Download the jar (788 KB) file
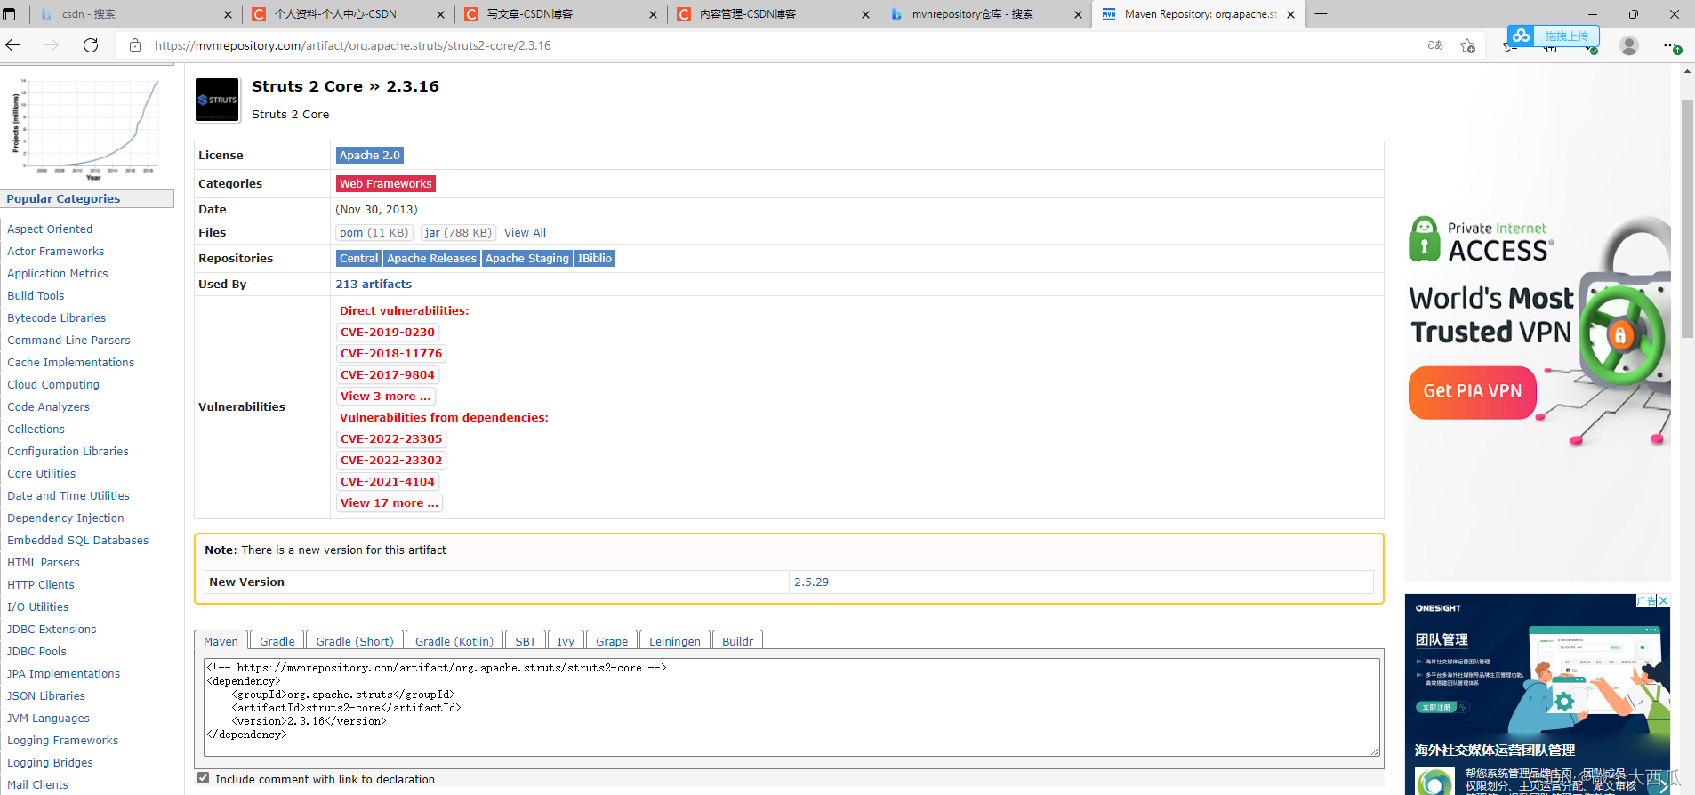1695x795 pixels. 458,232
